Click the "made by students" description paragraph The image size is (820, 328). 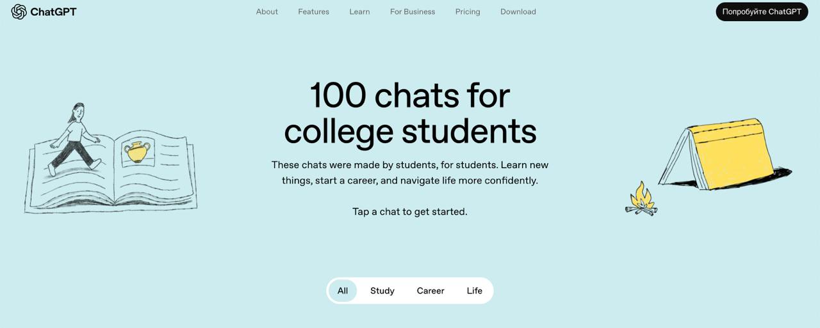pyautogui.click(x=410, y=173)
